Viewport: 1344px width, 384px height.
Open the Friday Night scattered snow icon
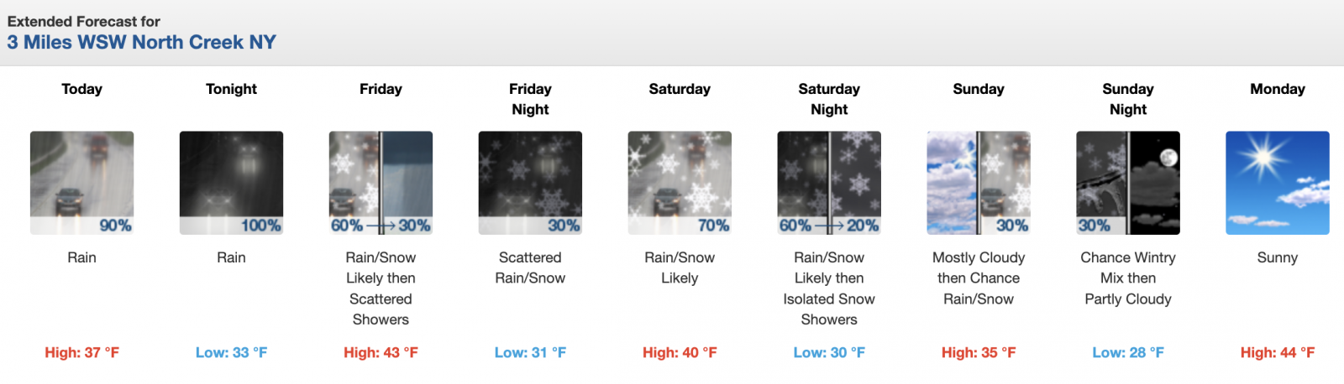pyautogui.click(x=530, y=183)
